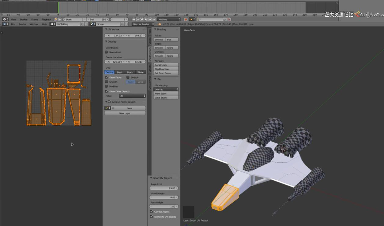
Task: Click the add screen layout plus icon
Action: 82,24
